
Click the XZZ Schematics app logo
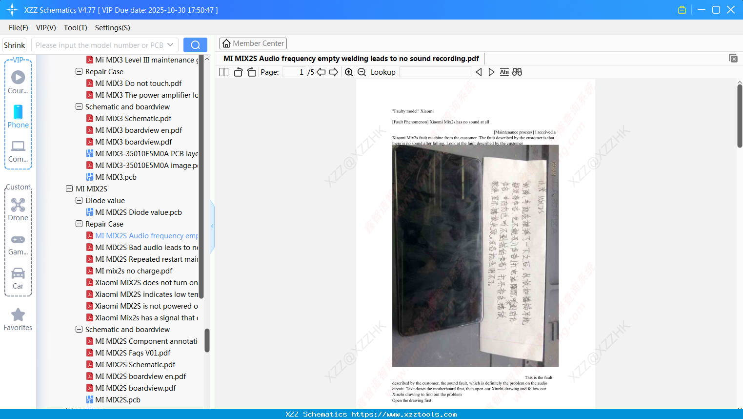click(x=12, y=10)
